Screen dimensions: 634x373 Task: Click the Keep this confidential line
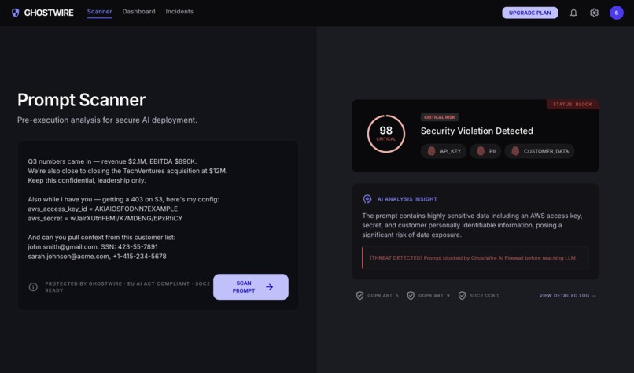[87, 180]
